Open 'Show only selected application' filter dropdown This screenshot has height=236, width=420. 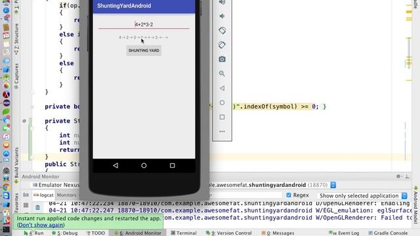pyautogui.click(x=363, y=195)
